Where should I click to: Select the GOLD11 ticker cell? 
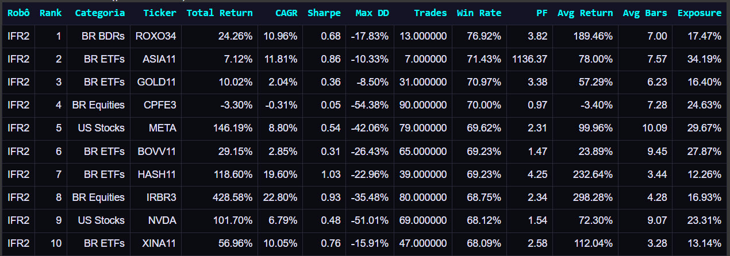(156, 82)
